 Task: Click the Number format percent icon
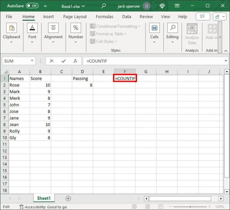[76, 29]
